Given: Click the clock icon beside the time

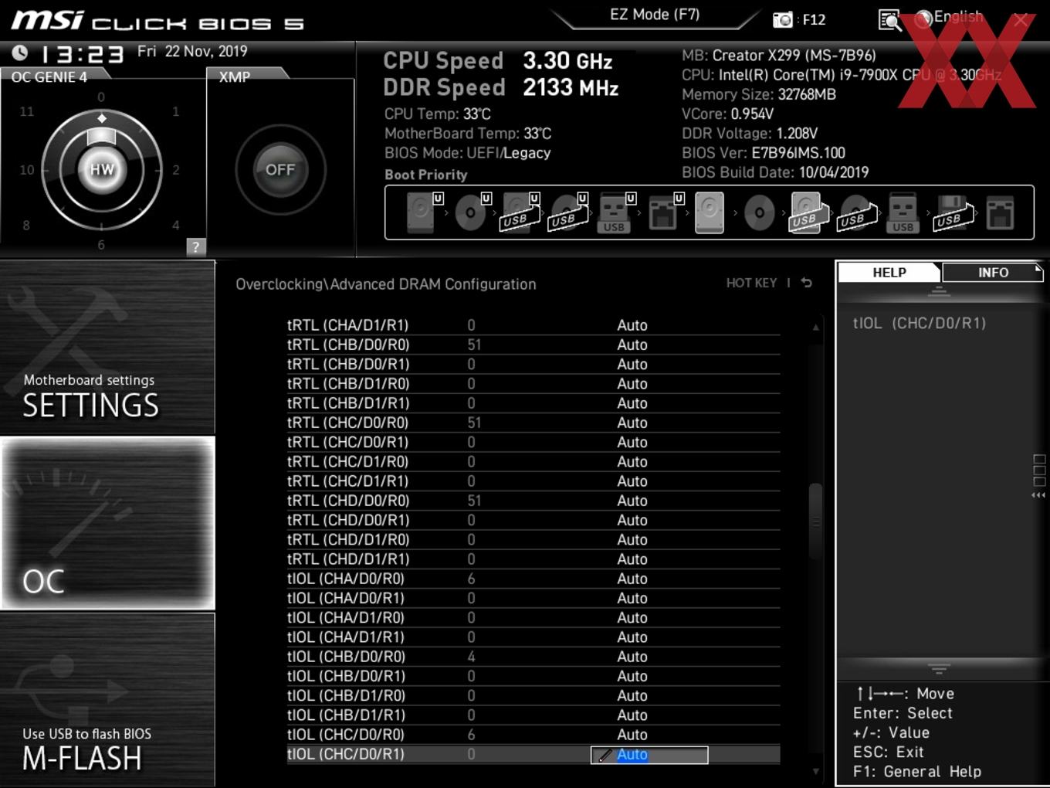Looking at the screenshot, I should point(20,53).
